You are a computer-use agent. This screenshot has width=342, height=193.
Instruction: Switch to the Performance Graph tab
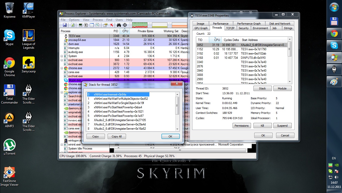[249, 24]
